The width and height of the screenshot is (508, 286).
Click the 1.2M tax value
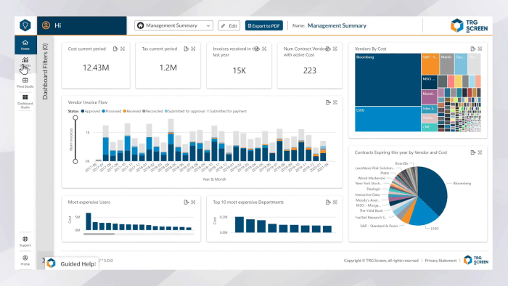tap(168, 68)
